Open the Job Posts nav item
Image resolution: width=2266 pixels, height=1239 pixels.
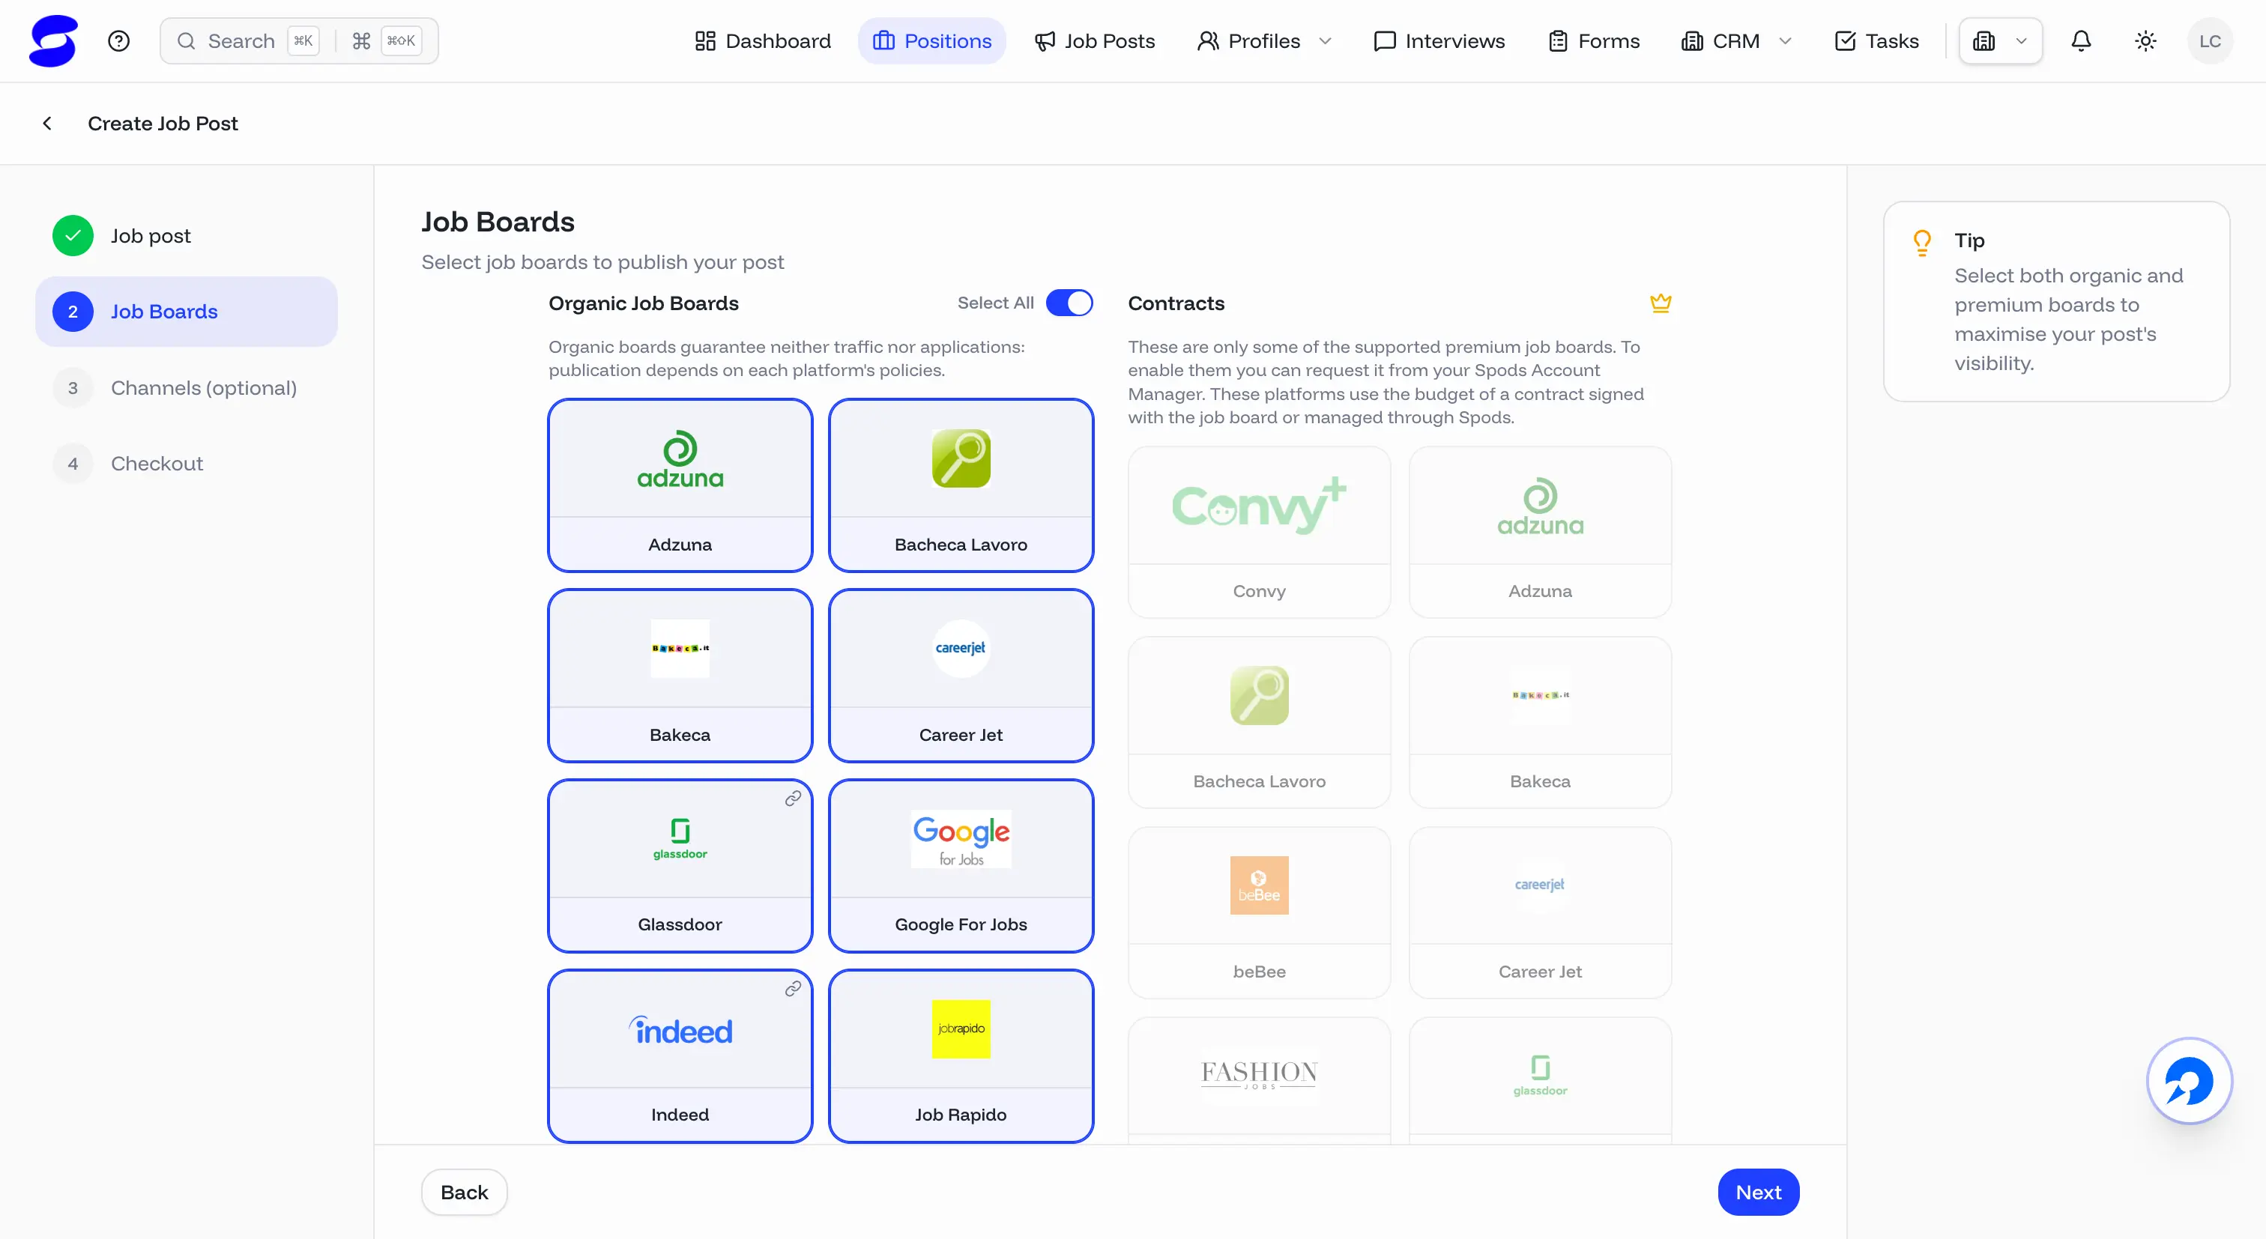1094,40
